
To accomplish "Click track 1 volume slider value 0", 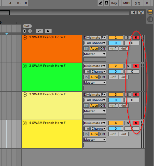I will click(116, 43).
